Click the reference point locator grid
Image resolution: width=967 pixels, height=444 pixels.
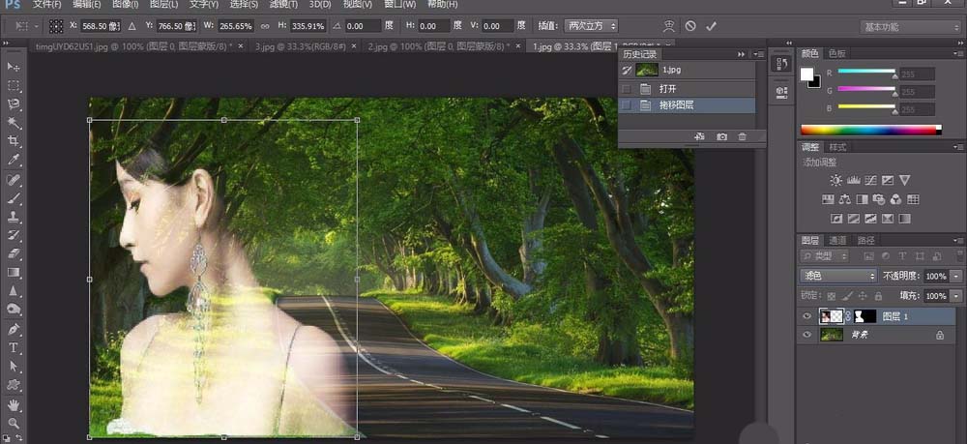[x=56, y=26]
